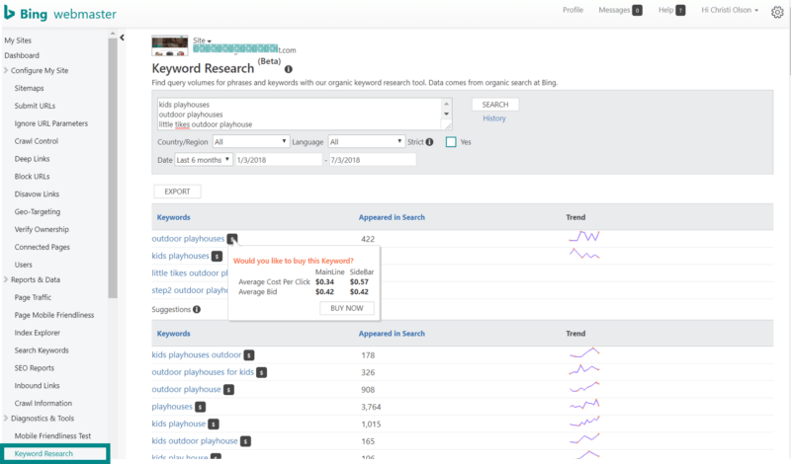Open Search Keywords report

click(42, 350)
